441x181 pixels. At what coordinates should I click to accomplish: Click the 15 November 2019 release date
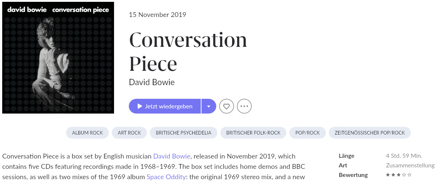coord(158,15)
